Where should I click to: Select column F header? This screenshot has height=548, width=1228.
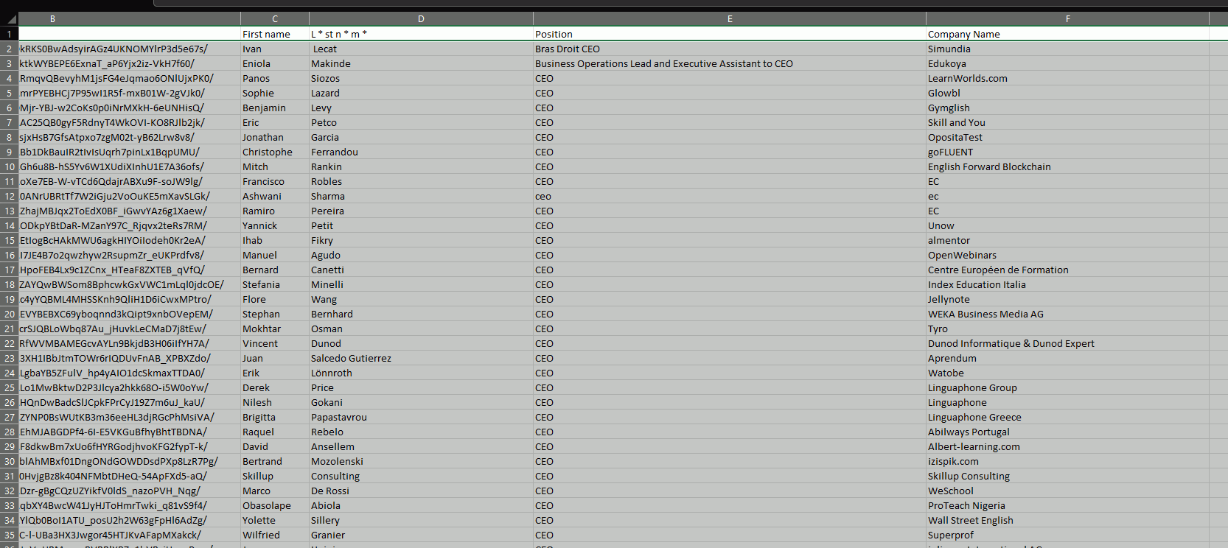coord(1067,19)
